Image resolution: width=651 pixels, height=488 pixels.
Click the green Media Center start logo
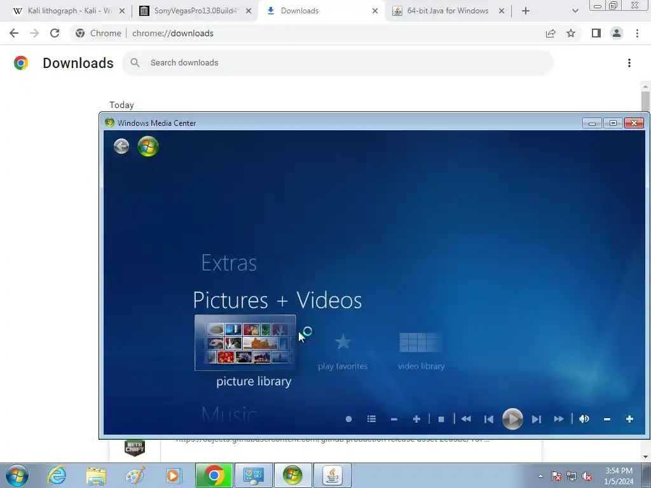point(148,146)
